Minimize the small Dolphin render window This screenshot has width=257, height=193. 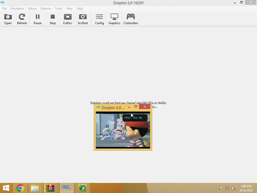click(129, 107)
